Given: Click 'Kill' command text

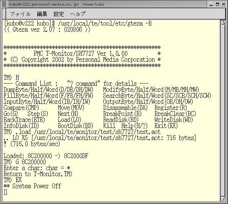Looking at the screenshot, I should coord(109,126).
